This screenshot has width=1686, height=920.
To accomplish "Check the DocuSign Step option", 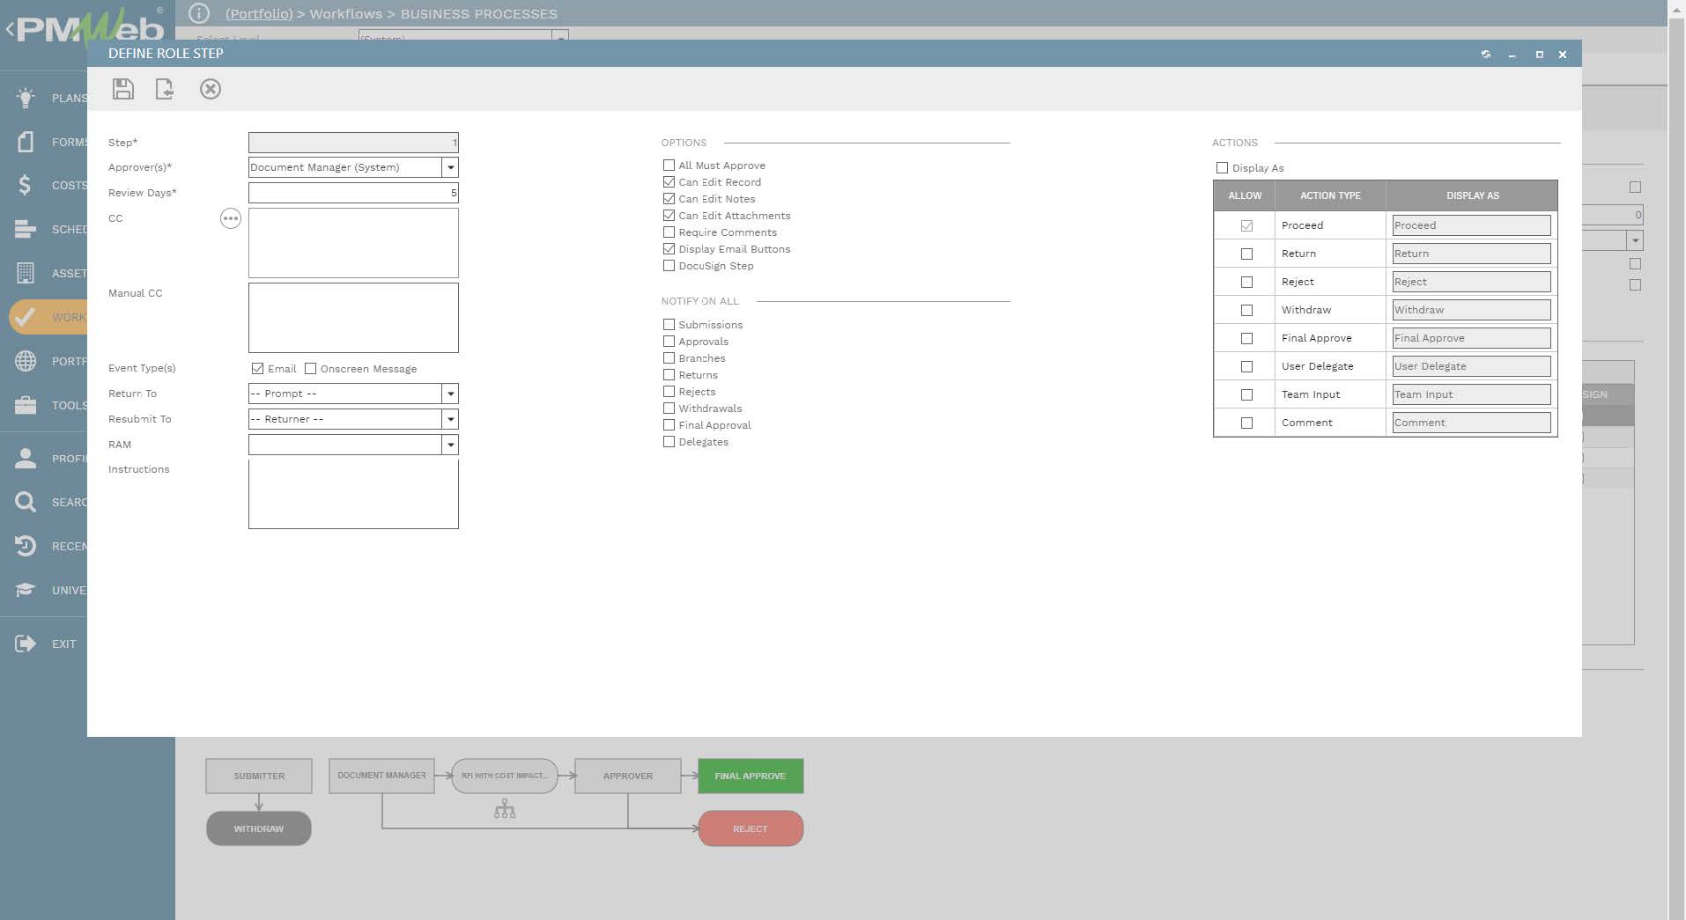I will (669, 265).
